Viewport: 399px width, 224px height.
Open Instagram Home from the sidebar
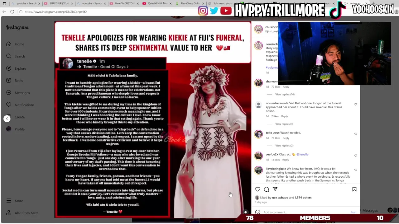click(15, 44)
